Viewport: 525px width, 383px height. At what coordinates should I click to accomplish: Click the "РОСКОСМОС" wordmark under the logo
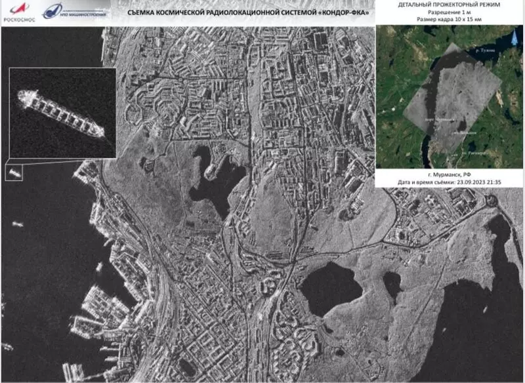[15, 20]
